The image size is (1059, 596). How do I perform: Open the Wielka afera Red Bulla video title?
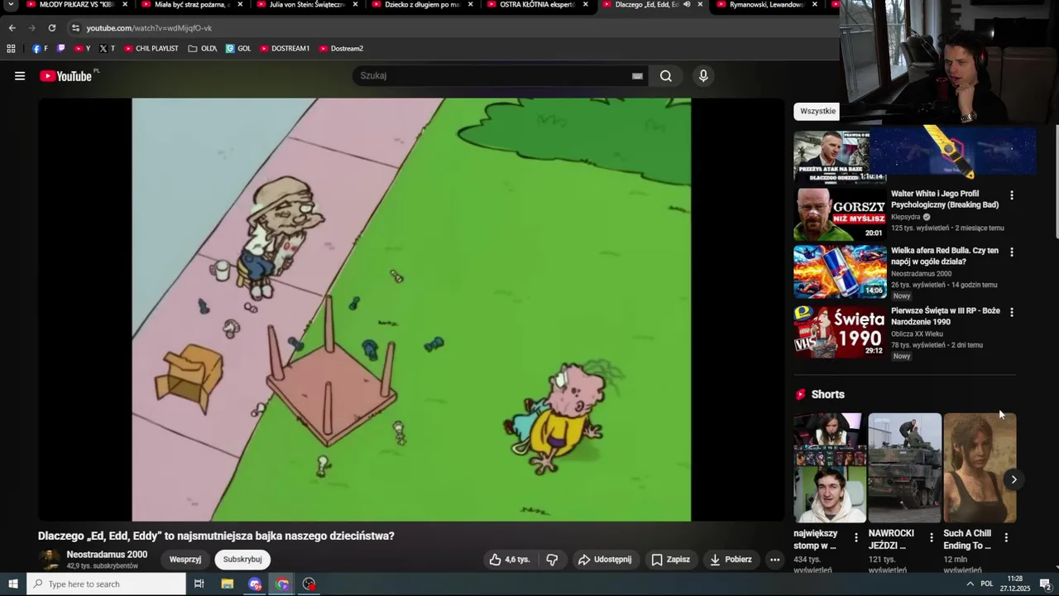(x=945, y=256)
